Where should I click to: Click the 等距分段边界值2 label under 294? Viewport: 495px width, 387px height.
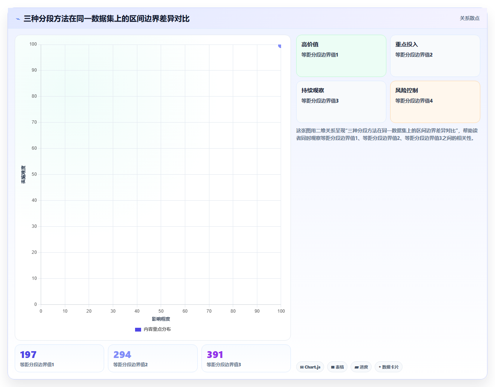131,365
